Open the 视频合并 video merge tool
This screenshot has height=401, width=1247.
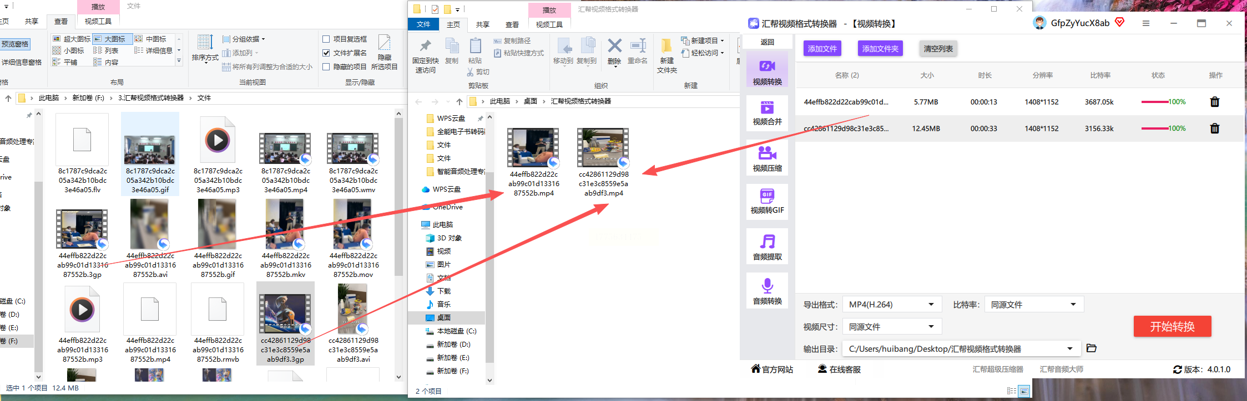point(767,113)
